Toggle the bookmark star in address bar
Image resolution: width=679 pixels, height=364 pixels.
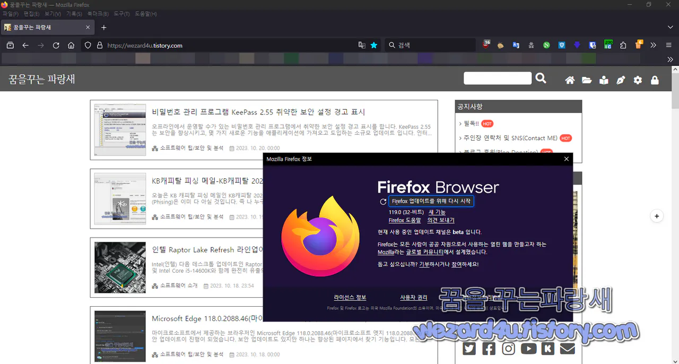pyautogui.click(x=373, y=45)
